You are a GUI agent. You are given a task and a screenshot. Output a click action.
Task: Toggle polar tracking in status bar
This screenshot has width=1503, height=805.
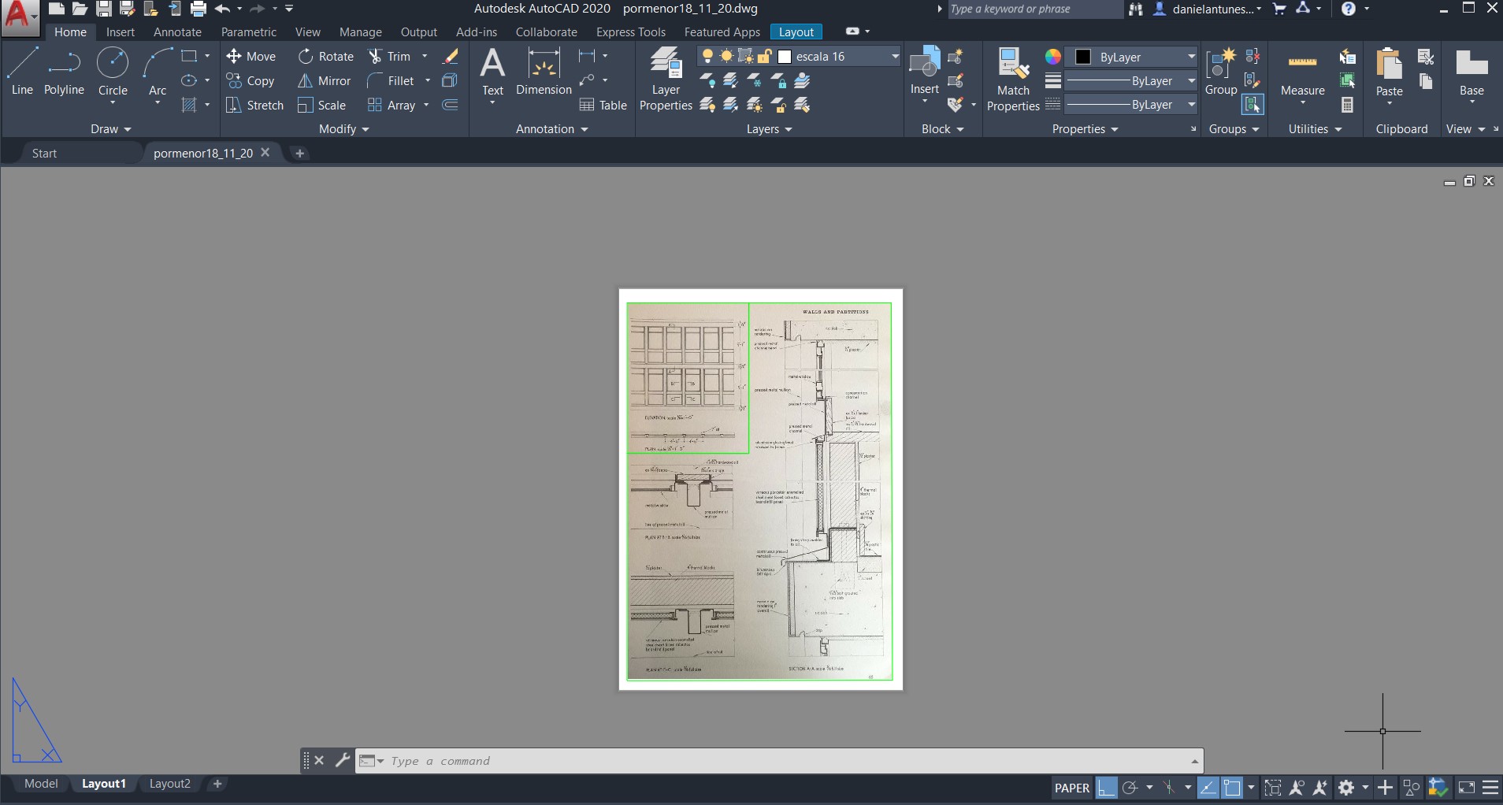1130,787
